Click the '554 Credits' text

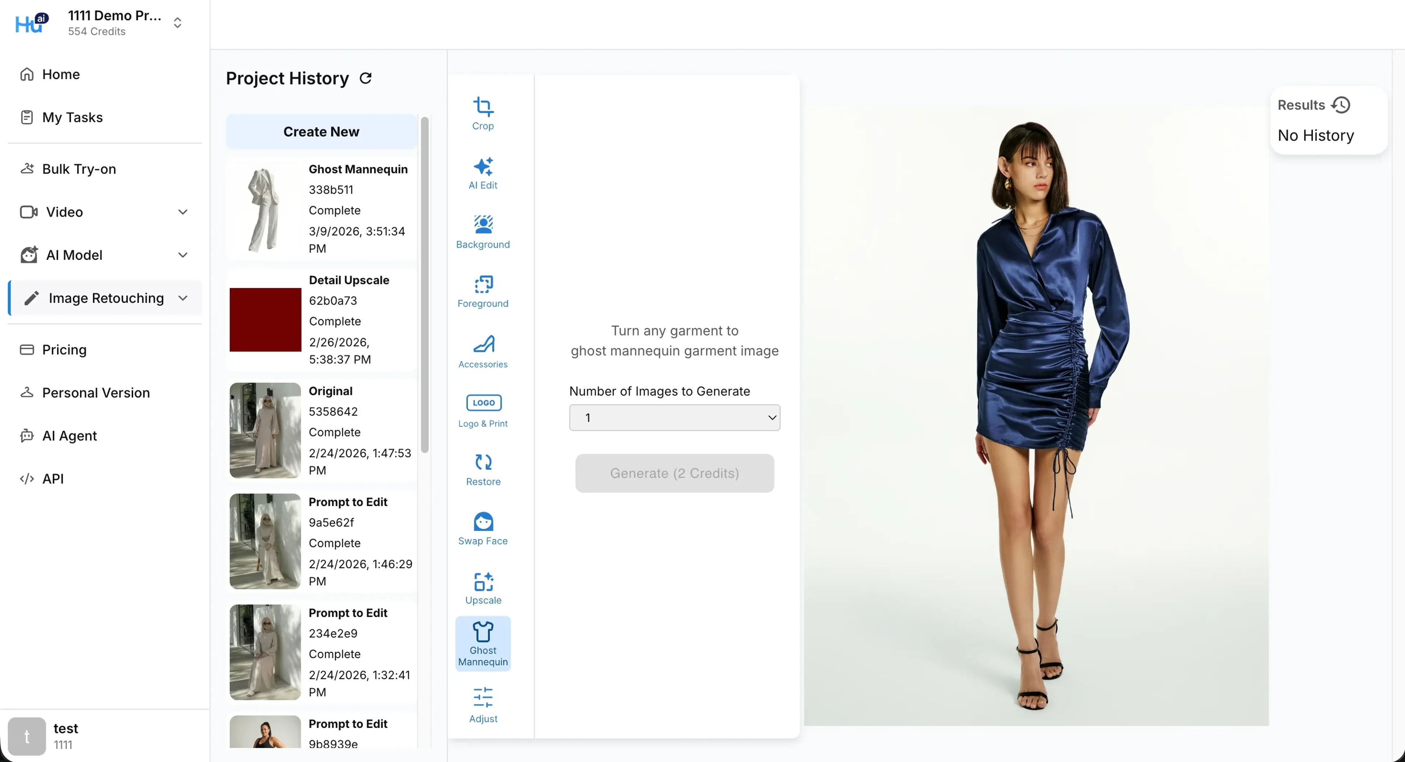pos(97,31)
